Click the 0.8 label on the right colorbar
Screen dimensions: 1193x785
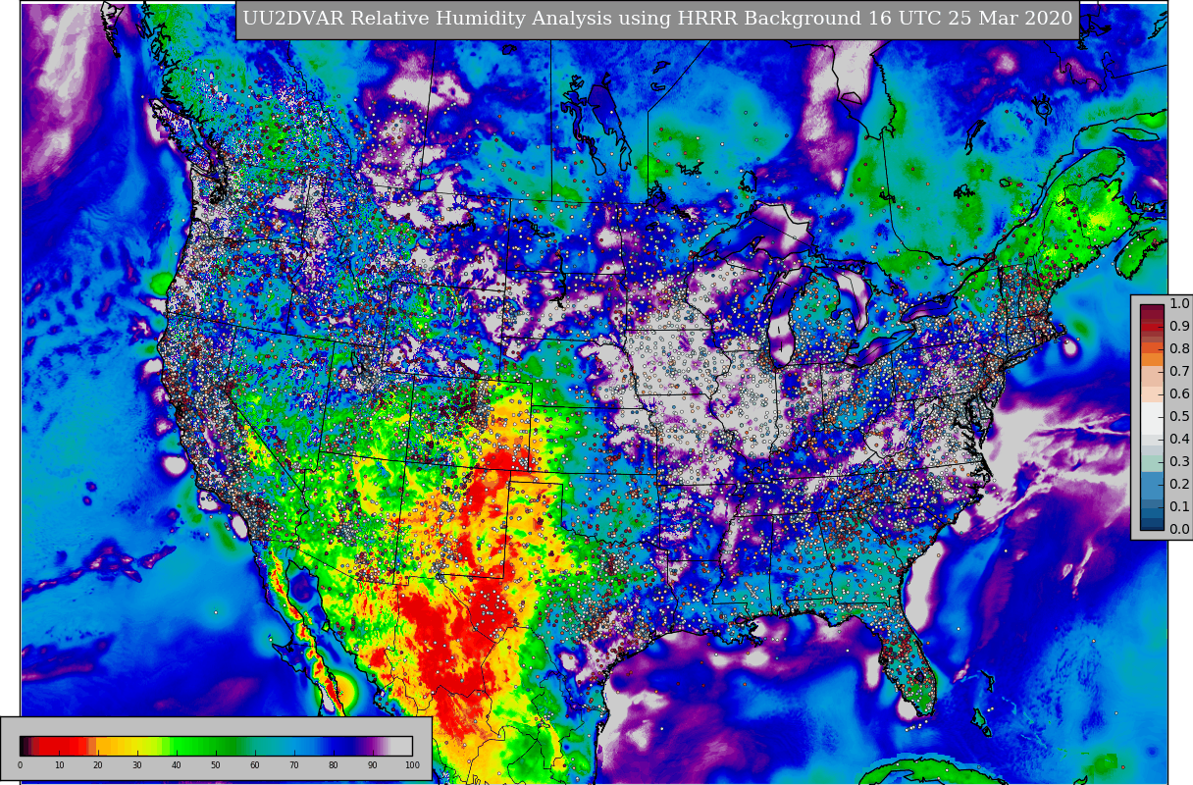coord(1179,348)
